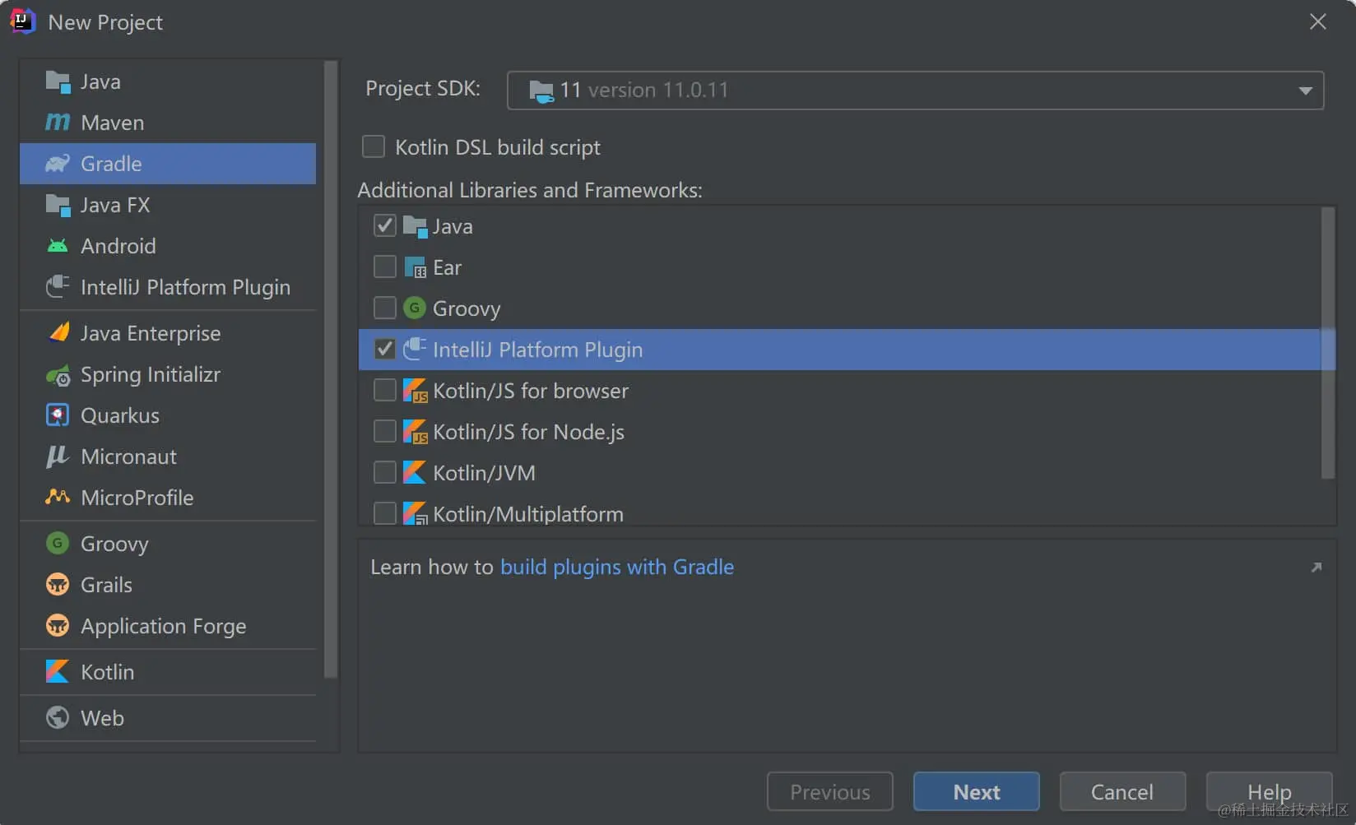Click the MicroProfile icon
1356x825 pixels.
click(x=58, y=497)
